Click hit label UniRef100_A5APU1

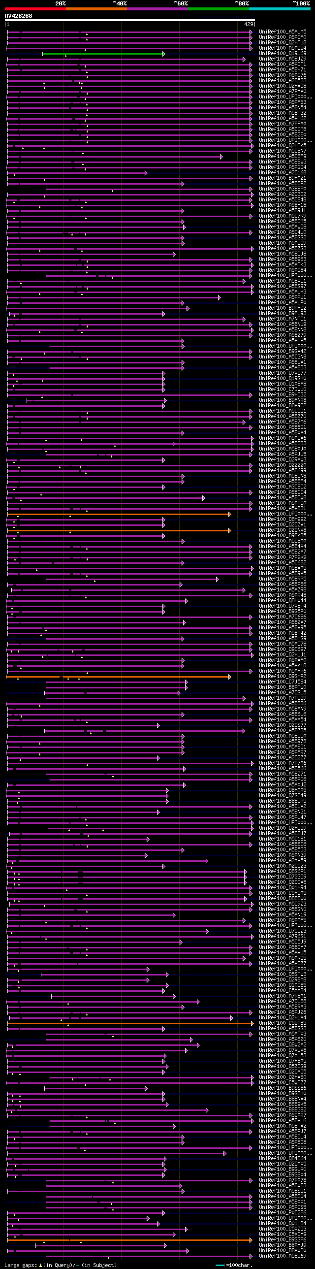[283, 297]
